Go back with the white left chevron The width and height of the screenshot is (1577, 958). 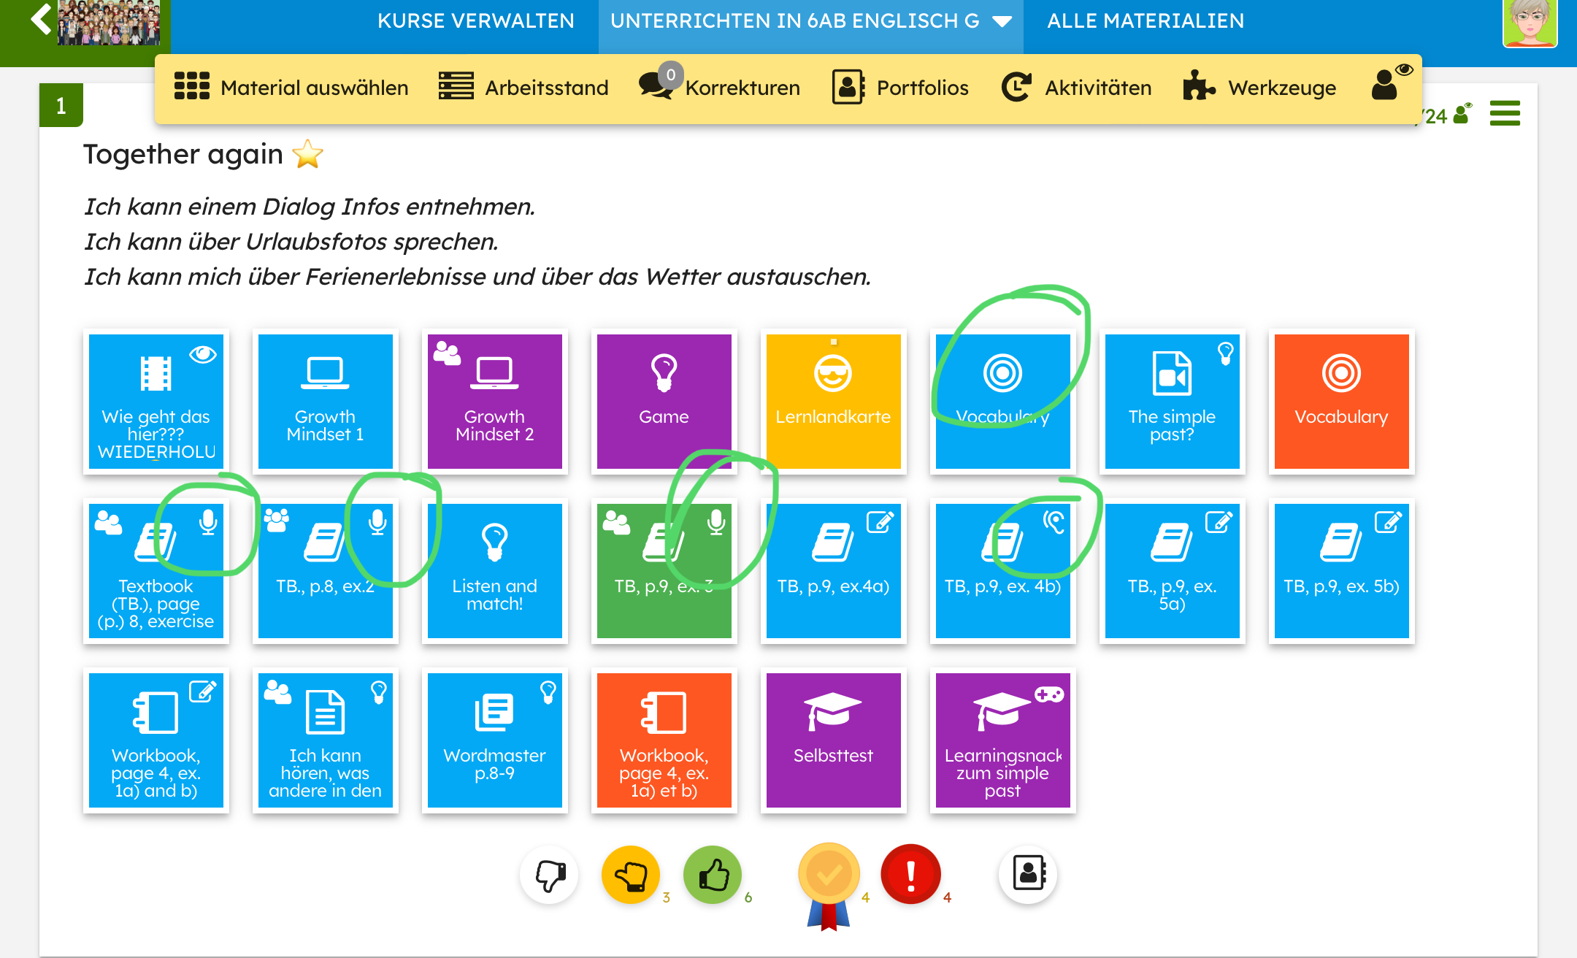[x=41, y=20]
